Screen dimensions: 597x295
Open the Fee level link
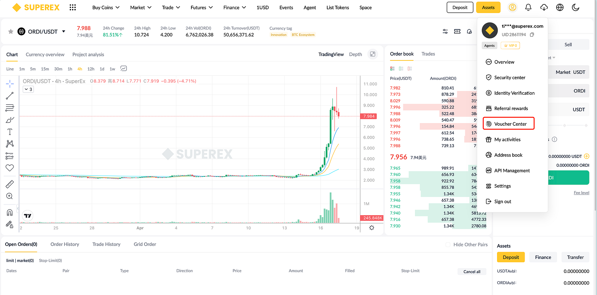click(x=581, y=193)
